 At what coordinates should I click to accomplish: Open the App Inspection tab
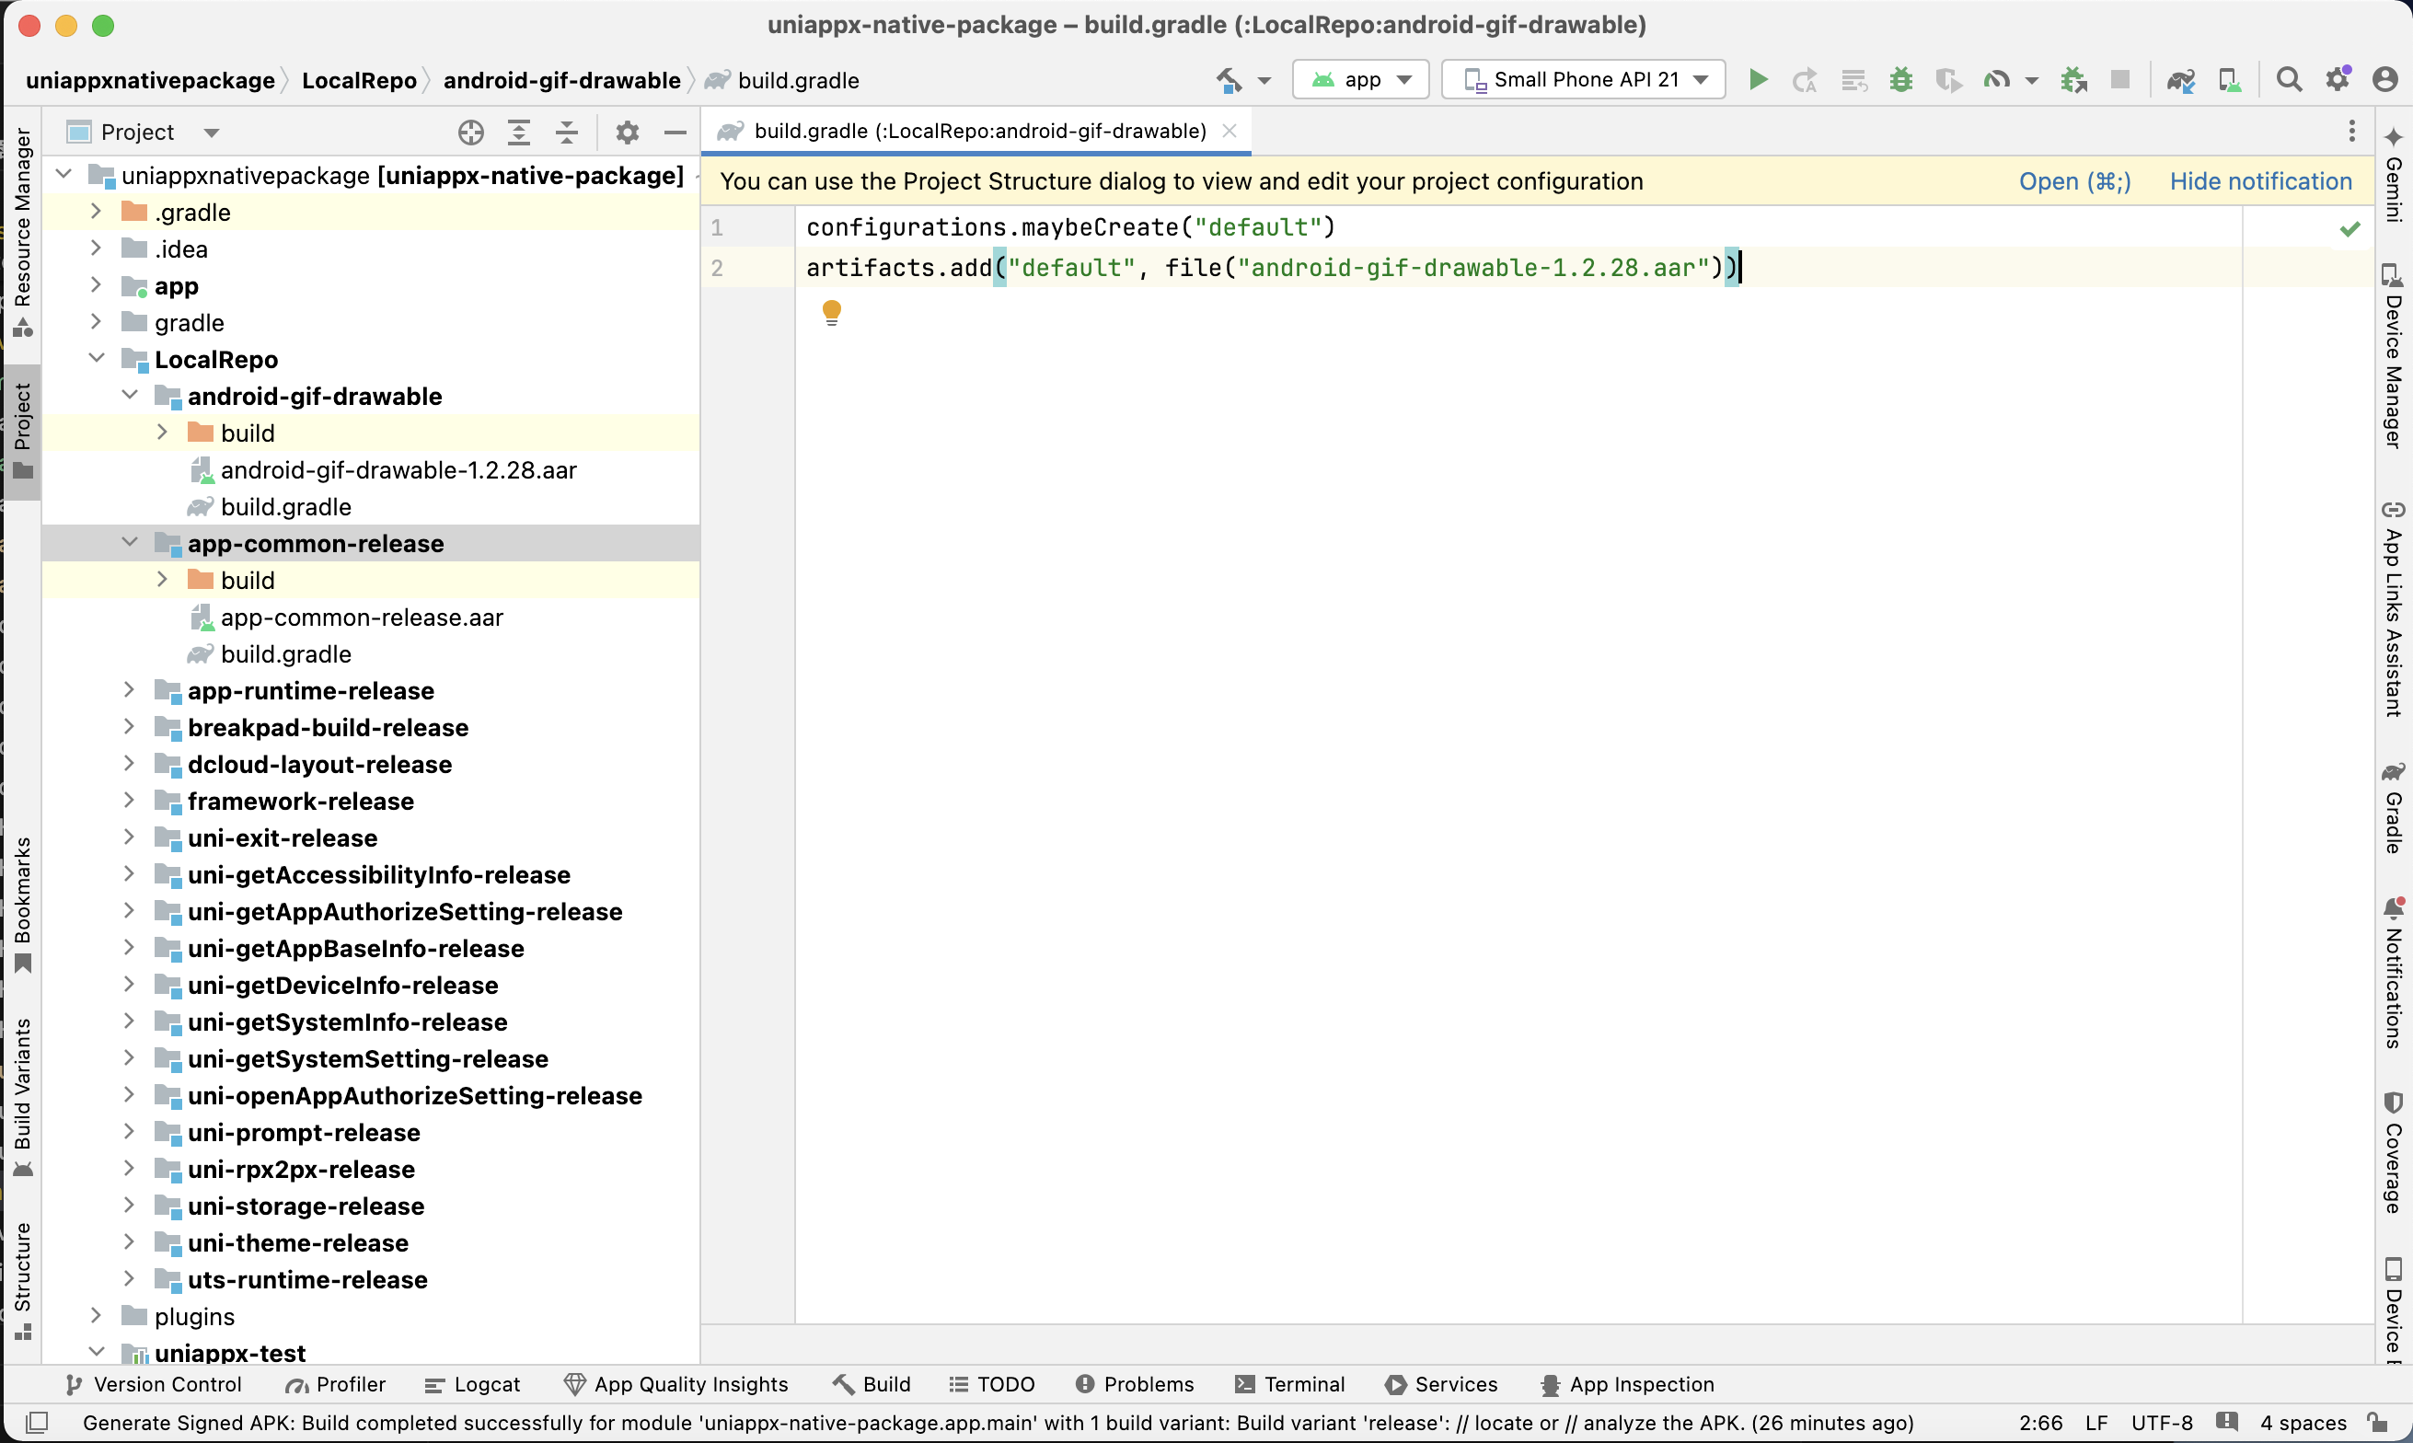[1626, 1384]
